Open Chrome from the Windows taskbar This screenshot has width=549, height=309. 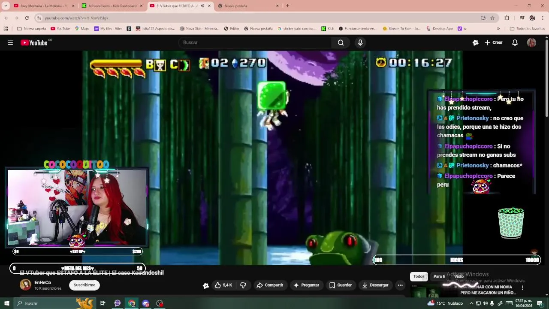point(132,303)
